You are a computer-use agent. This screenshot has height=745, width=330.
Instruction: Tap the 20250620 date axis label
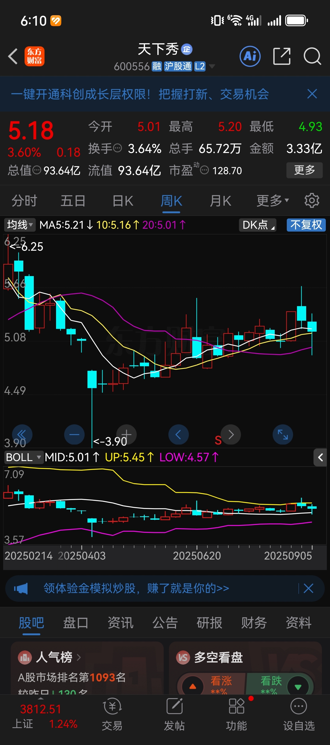click(197, 556)
